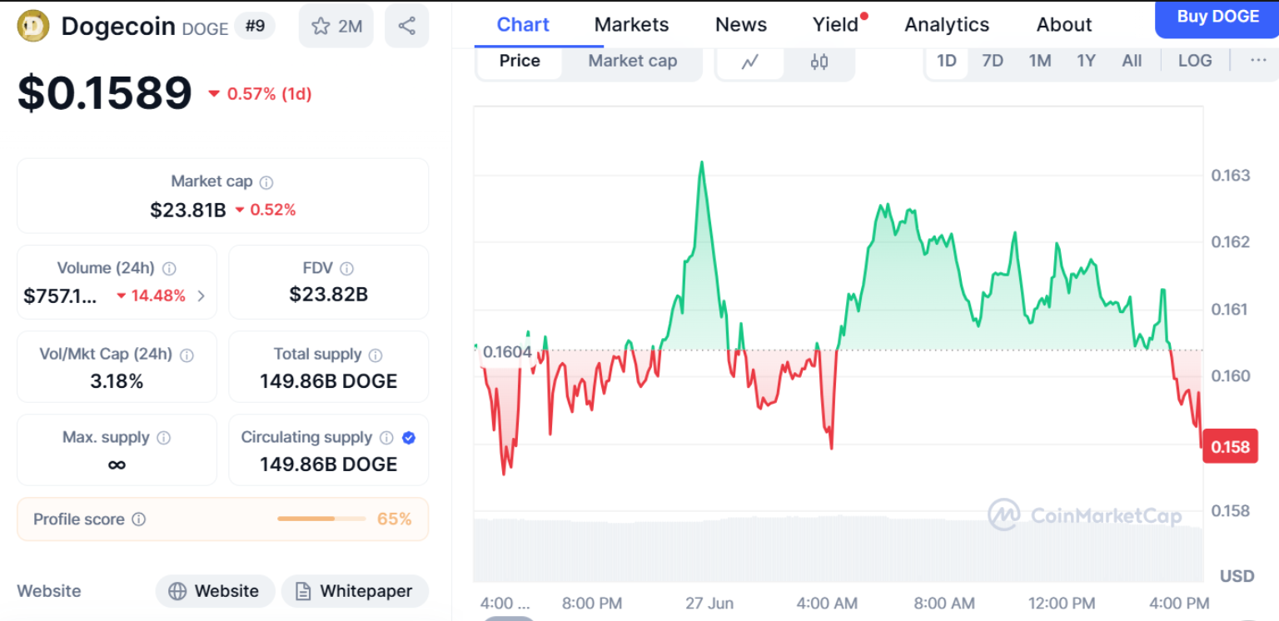
Task: Show info tooltip for Volume (24h)
Action: pos(169,269)
